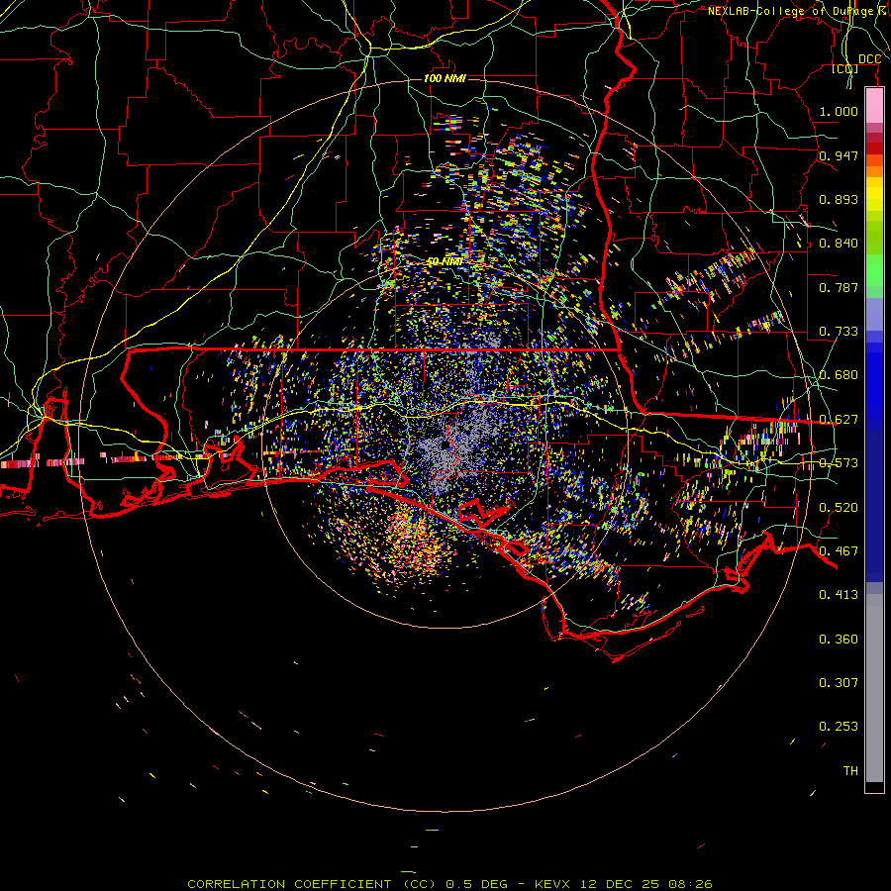Click the DCC label above the color scale
Screen dimensions: 891x891
point(869,59)
